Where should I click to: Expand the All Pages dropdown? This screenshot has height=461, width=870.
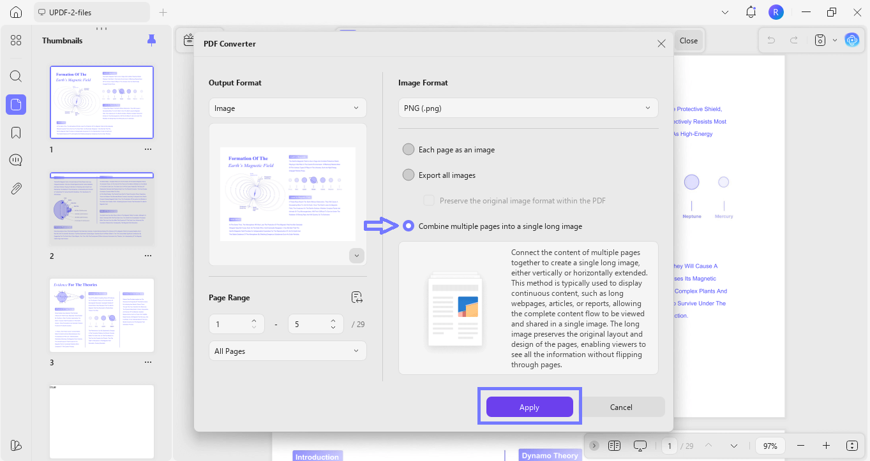coord(287,350)
